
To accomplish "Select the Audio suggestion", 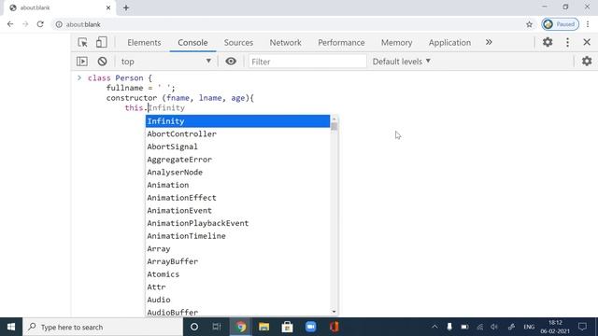I will pos(237,300).
